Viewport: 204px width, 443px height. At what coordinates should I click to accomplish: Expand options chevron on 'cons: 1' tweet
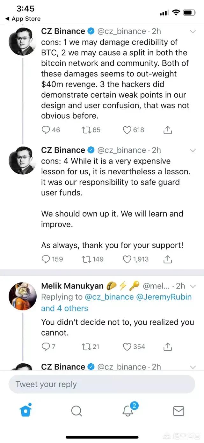(193, 31)
